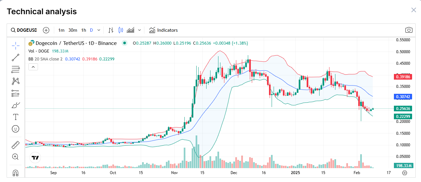Close the Technical analysis dialog
This screenshot has height=182, width=421.
pyautogui.click(x=414, y=10)
